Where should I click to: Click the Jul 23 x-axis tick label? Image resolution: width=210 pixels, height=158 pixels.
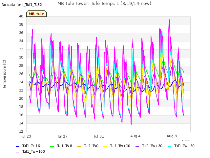click(x=26, y=136)
